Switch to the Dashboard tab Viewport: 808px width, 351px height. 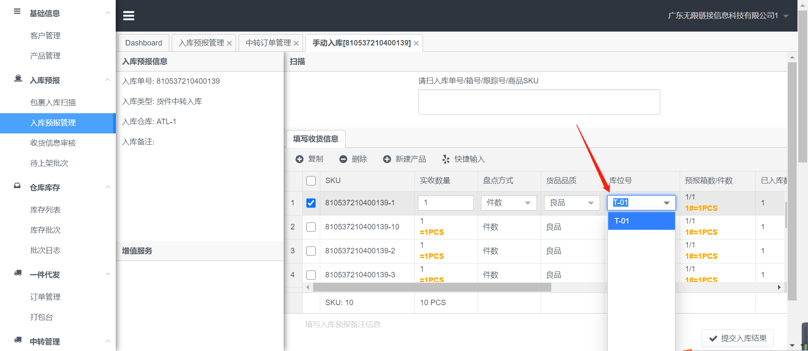tap(144, 43)
